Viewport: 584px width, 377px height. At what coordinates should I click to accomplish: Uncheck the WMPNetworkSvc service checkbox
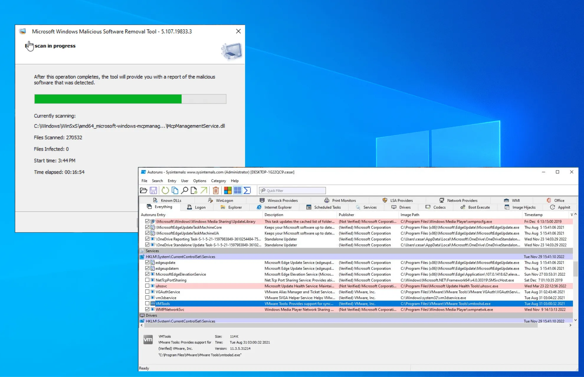click(147, 309)
